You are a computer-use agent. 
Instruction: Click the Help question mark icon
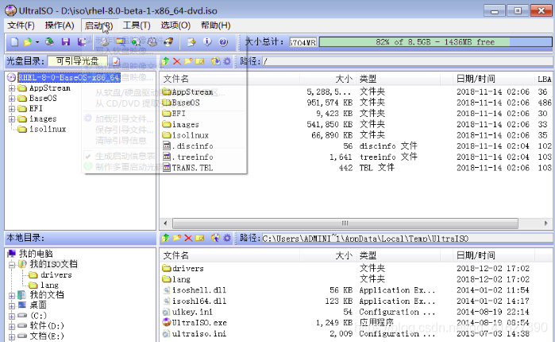click(223, 42)
